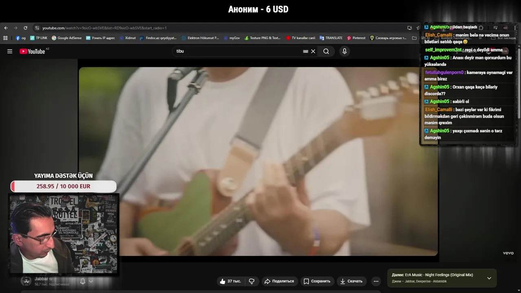Image resolution: width=521 pixels, height=293 pixels.
Task: Click the 'YAYIMA DƏSTƏK ÜÇÜN' label
Action: coord(63,176)
